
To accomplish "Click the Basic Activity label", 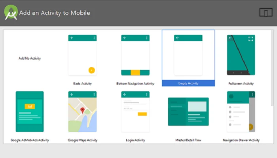I will [82, 83].
